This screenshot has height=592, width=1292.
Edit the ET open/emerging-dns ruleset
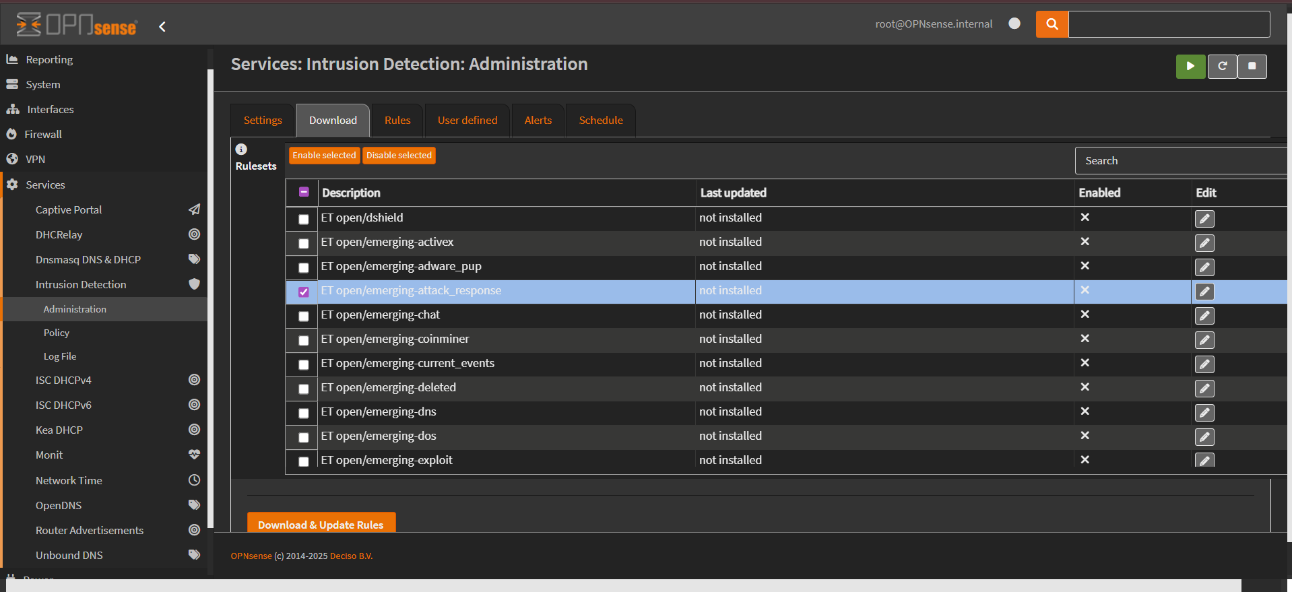(1204, 413)
